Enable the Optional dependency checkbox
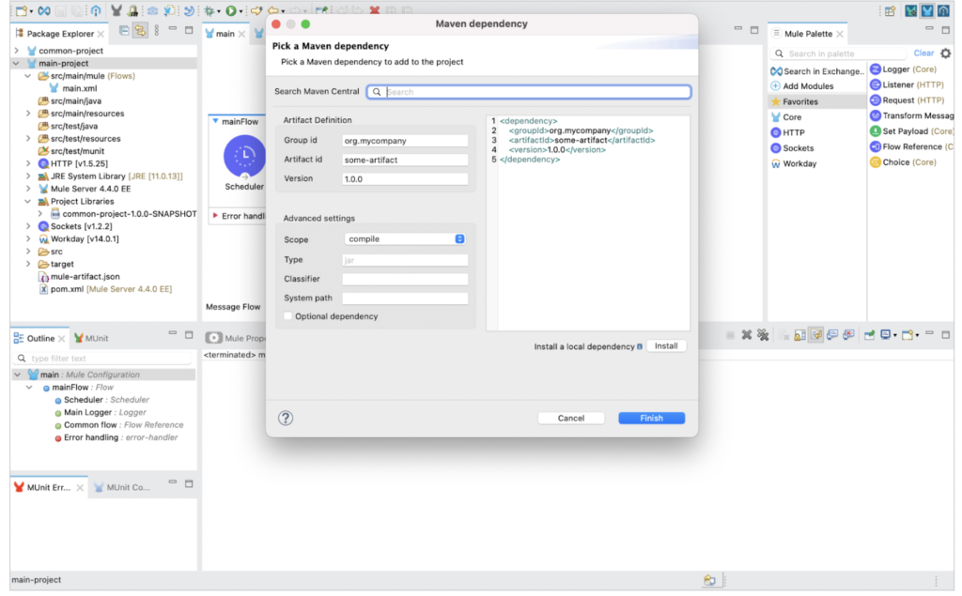 click(288, 316)
